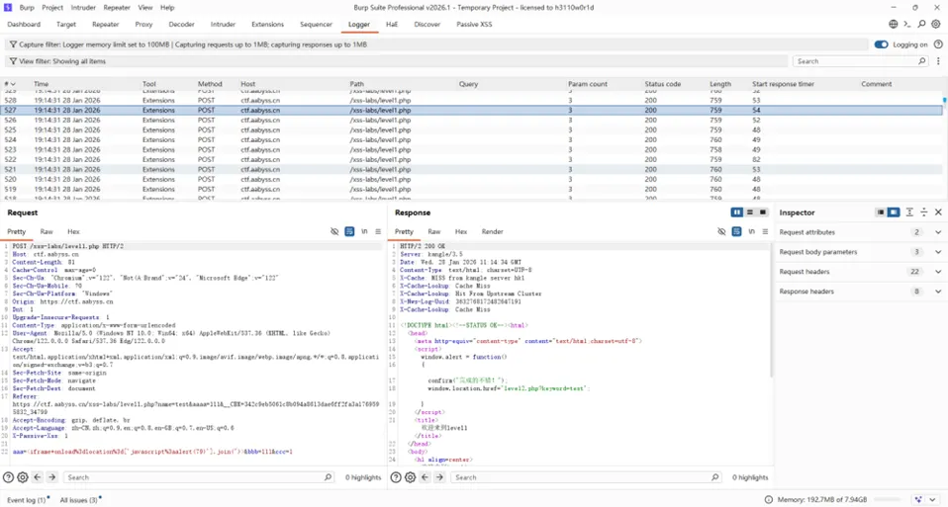Dock Inspector to left layout icon
948x507 pixels.
[x=881, y=212]
